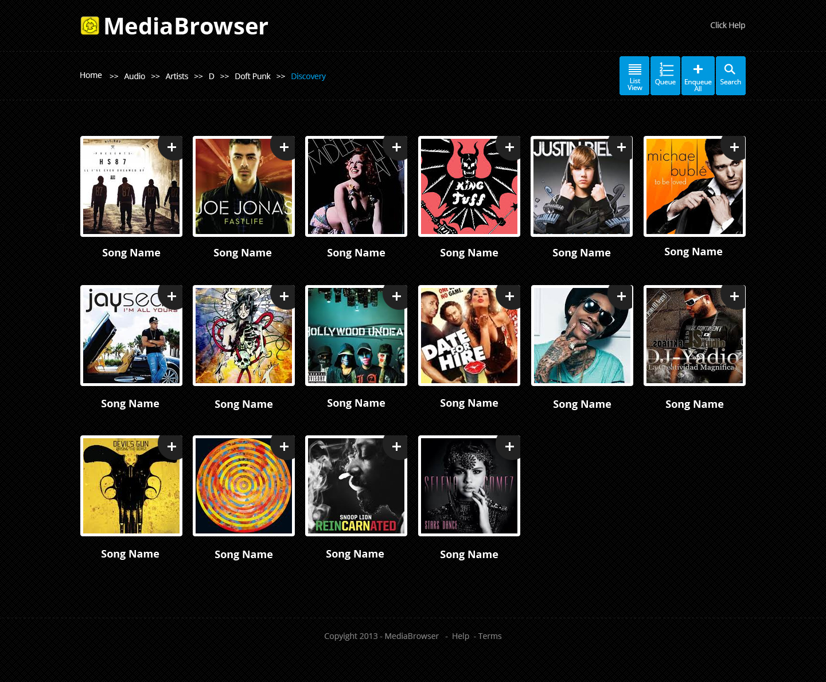Screen dimensions: 826x682
Task: Add the HS87 album to queue
Action: (x=172, y=147)
